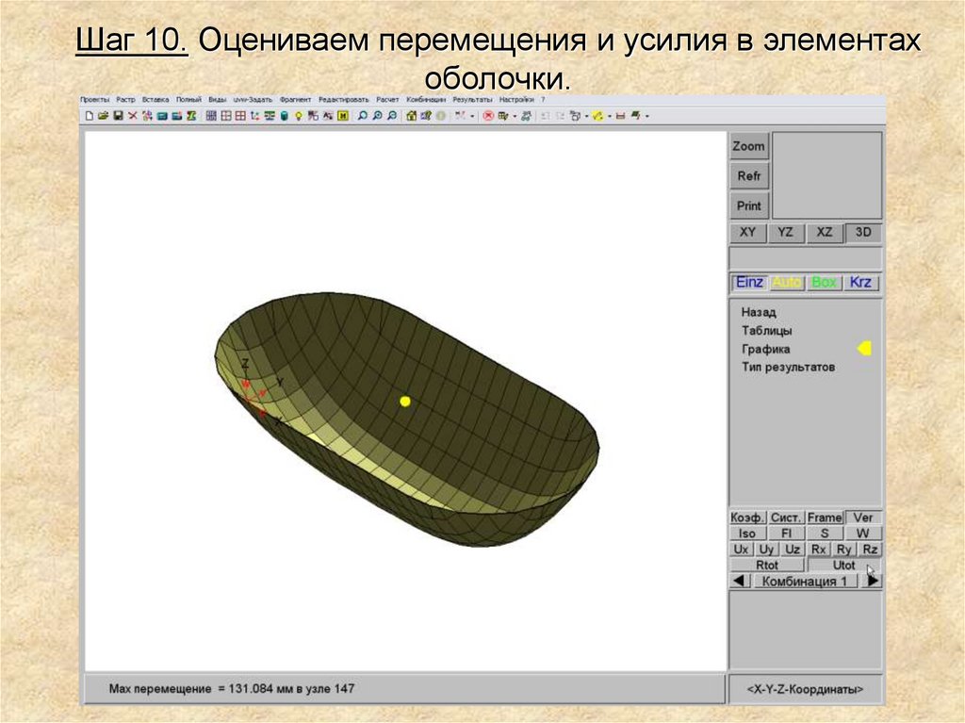The width and height of the screenshot is (965, 723).
Task: Click the red X delete icon
Action: 133,116
